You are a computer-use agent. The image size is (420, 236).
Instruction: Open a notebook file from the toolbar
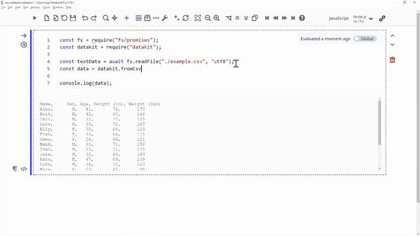pyautogui.click(x=55, y=18)
